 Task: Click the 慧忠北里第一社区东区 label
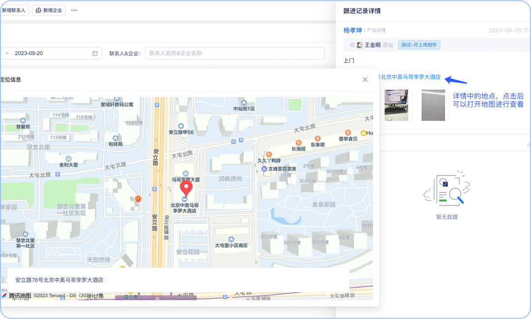71,209
